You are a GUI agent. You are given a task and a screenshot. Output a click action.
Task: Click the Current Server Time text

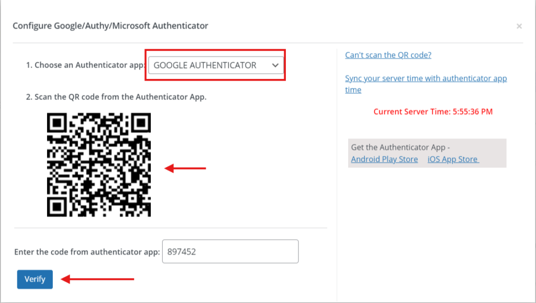[433, 111]
